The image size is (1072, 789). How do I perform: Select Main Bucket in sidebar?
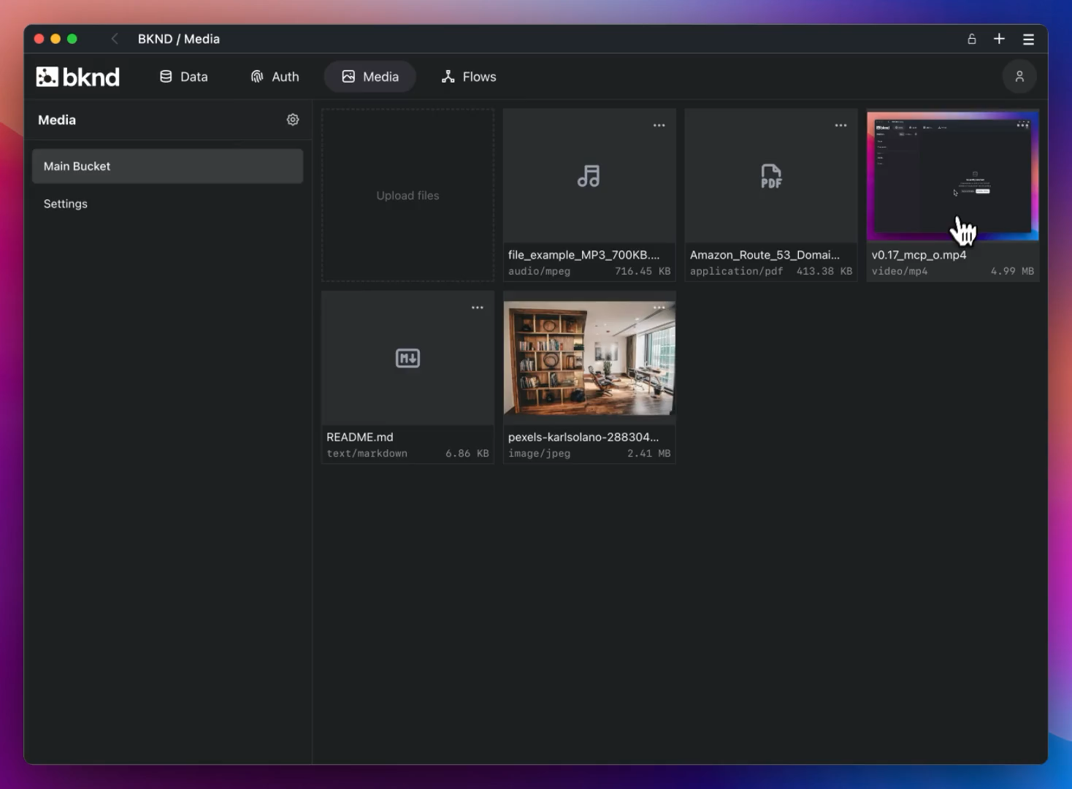coord(167,167)
